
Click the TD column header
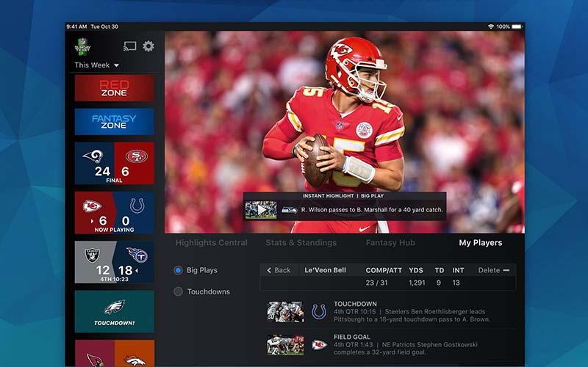440,270
